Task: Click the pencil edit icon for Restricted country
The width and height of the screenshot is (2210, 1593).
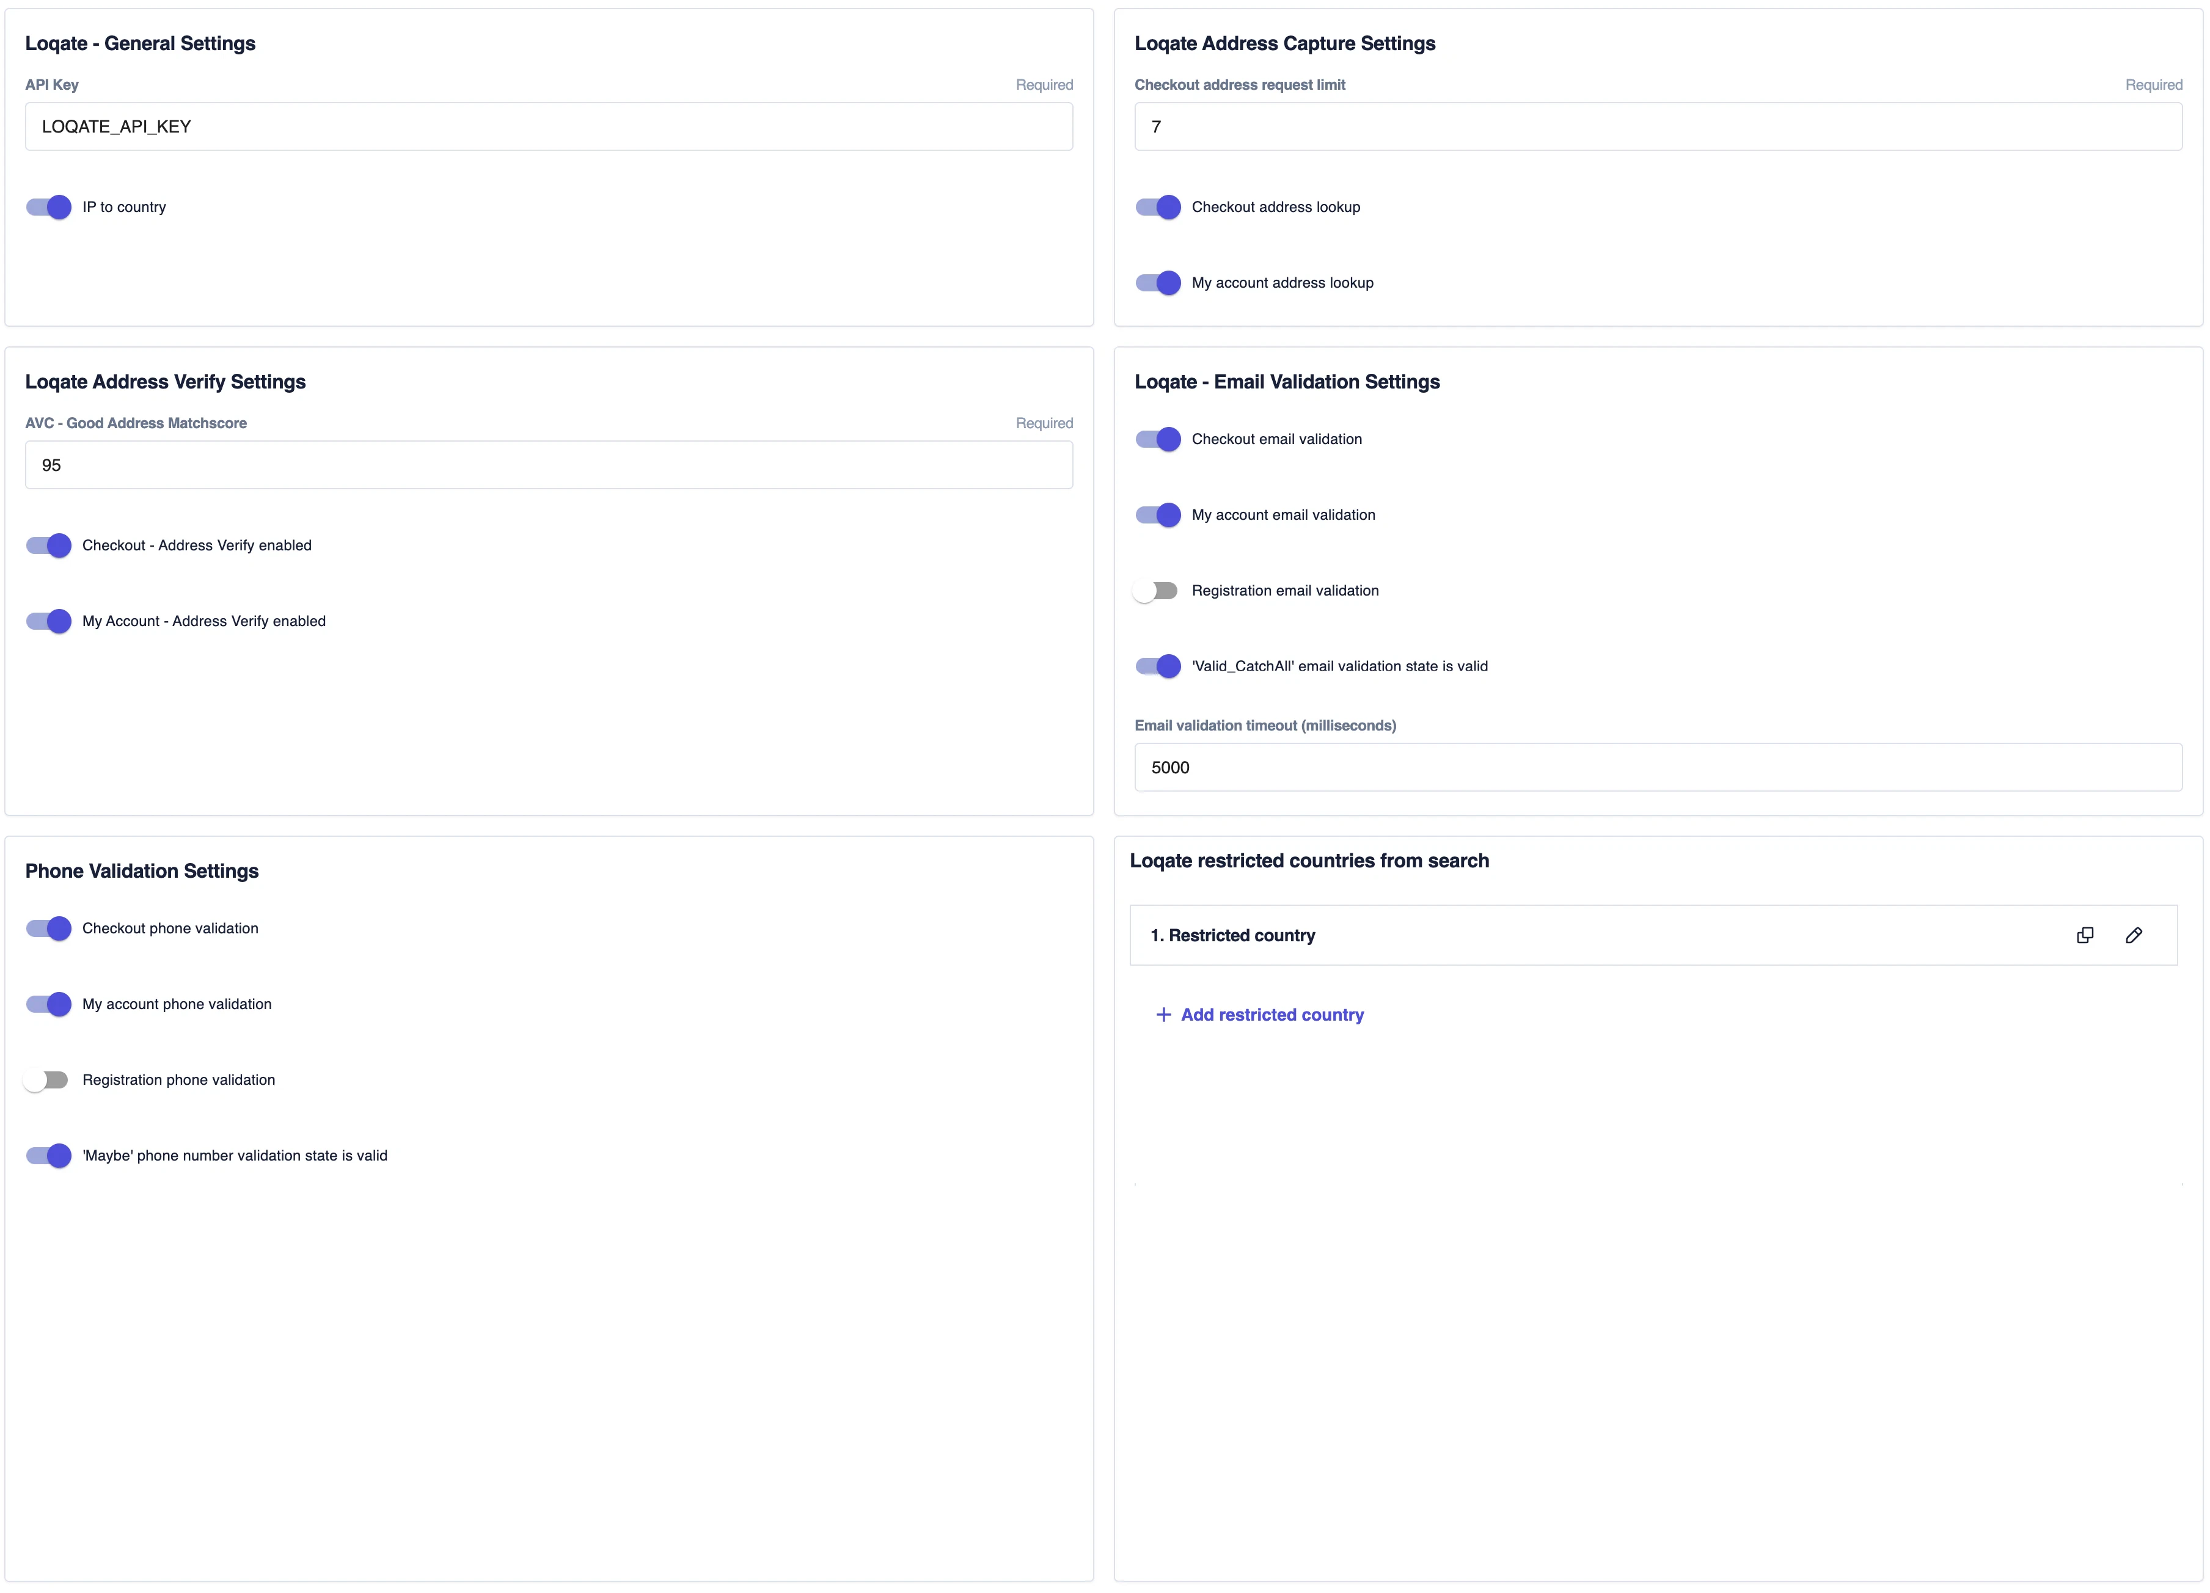Action: [x=2133, y=935]
